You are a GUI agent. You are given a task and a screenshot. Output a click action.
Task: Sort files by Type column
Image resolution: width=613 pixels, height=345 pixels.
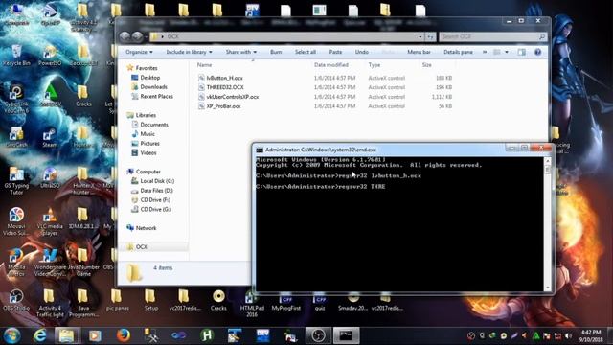(375, 65)
